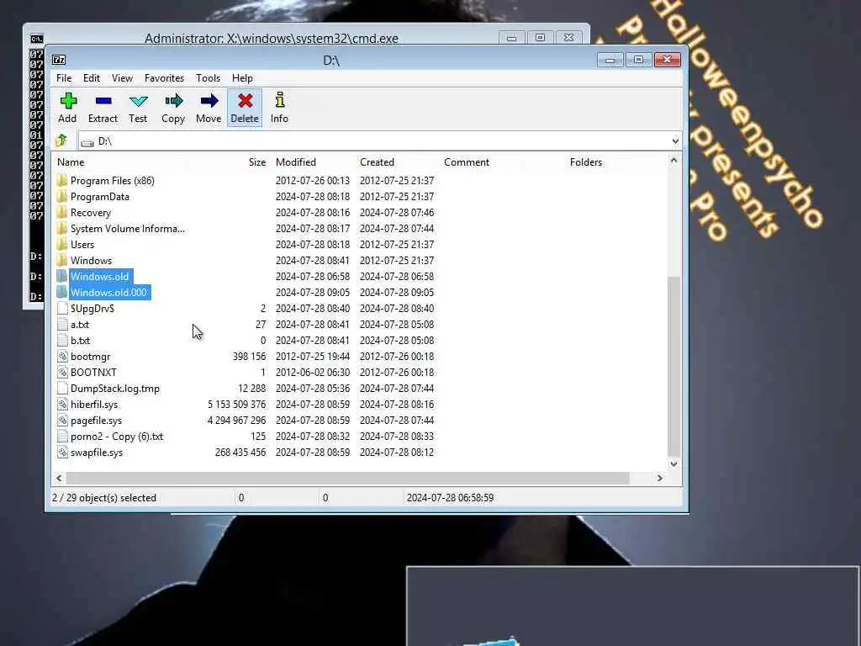Open the View menu
The width and height of the screenshot is (861, 646).
point(122,78)
